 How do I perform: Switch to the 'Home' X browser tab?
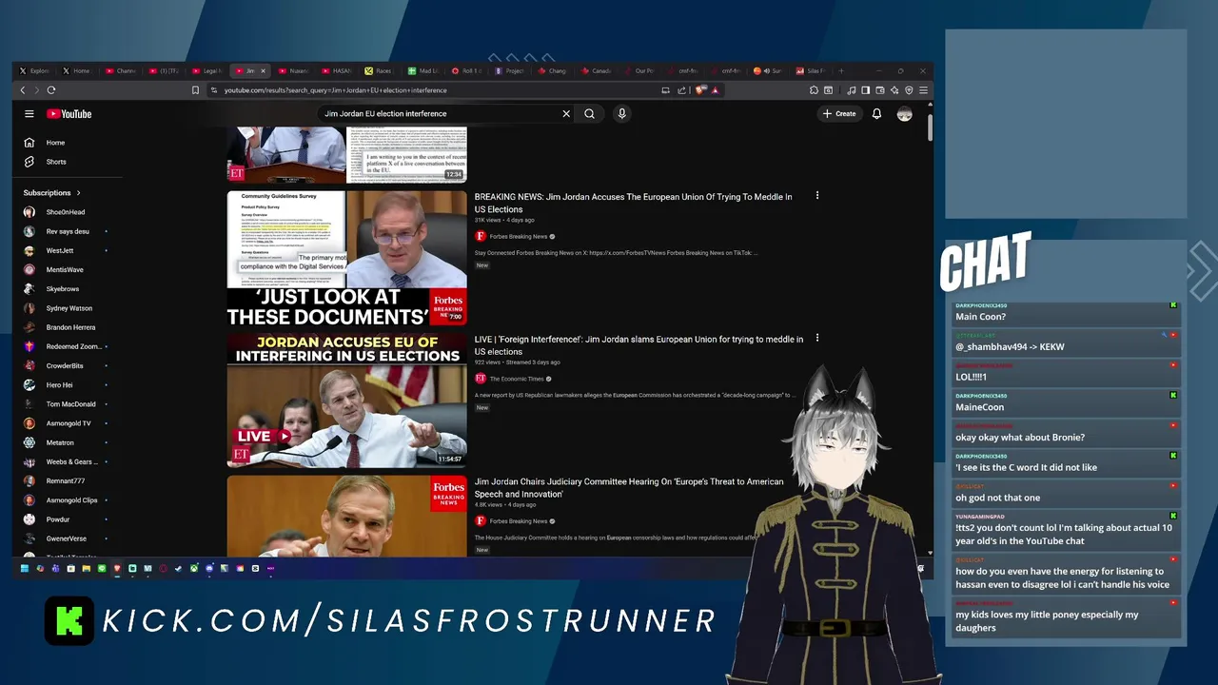[x=77, y=70]
